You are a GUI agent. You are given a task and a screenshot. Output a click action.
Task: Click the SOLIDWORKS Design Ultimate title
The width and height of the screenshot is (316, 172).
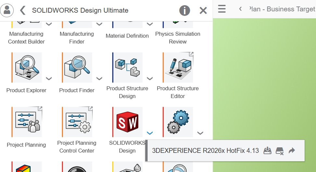(x=80, y=10)
